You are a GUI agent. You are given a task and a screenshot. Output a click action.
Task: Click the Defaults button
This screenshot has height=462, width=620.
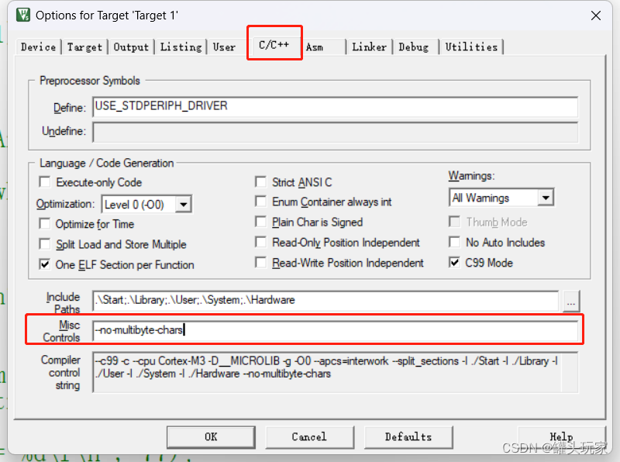(x=408, y=436)
